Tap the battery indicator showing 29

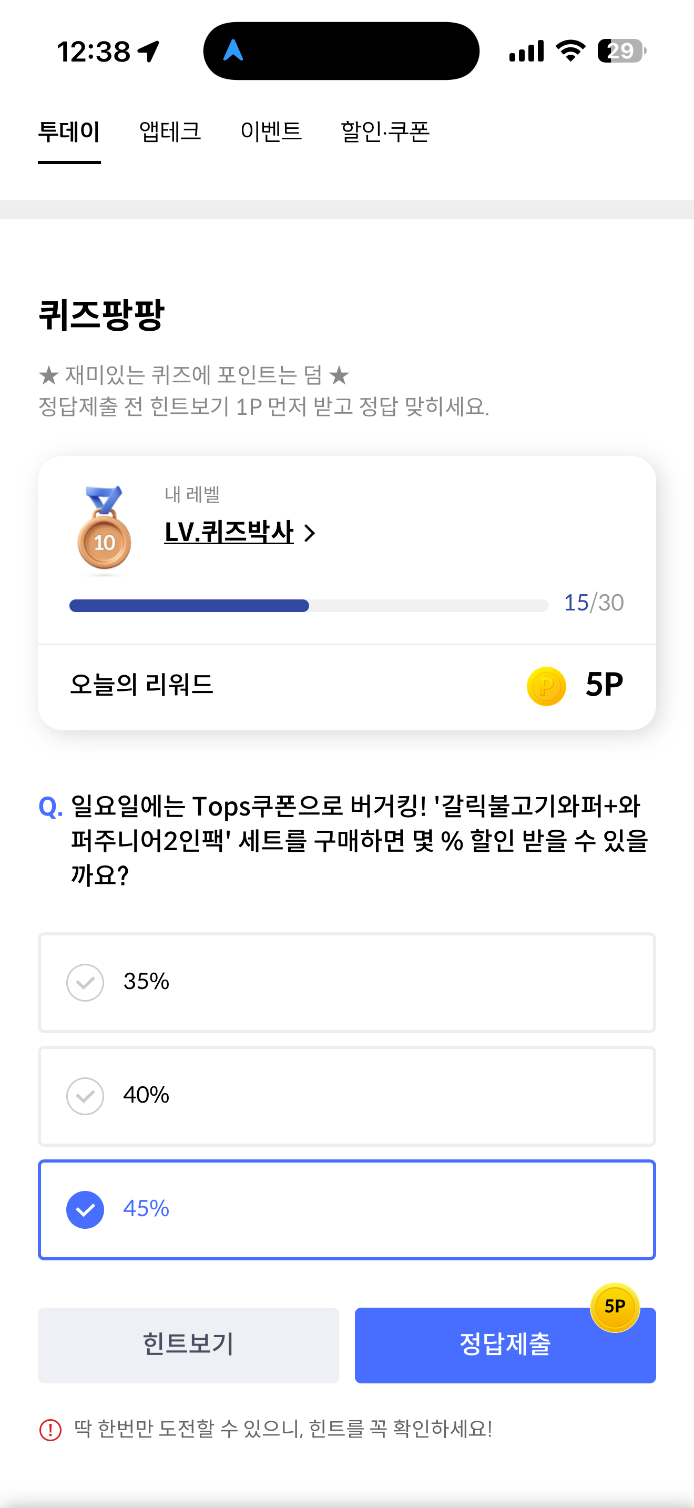(x=621, y=51)
